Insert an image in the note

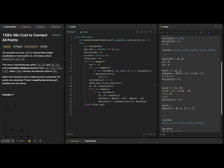[x=201, y=33]
